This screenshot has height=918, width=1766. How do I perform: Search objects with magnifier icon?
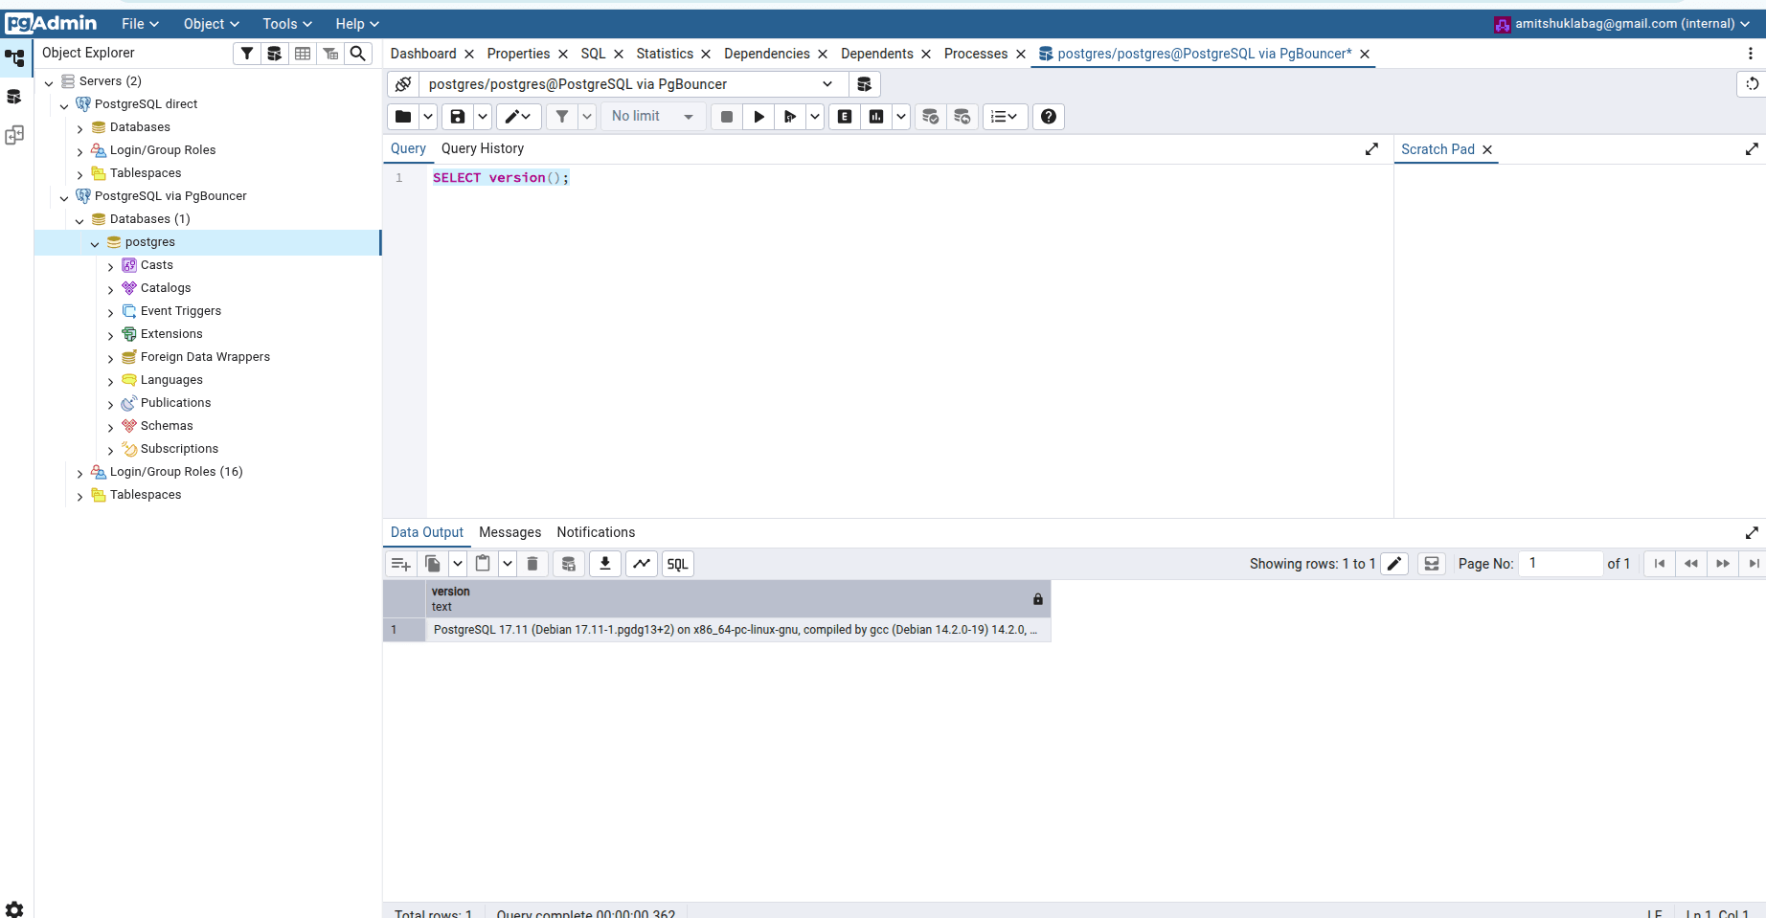pyautogui.click(x=358, y=54)
